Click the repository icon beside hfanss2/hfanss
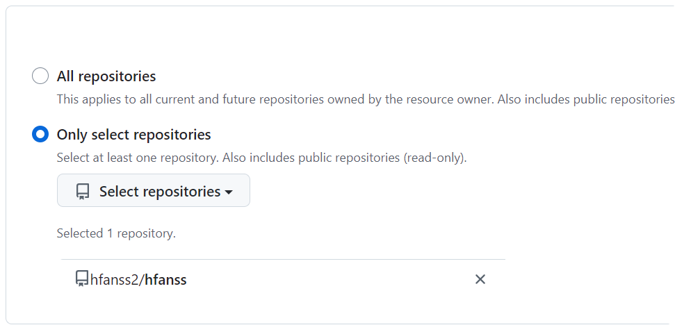675x325 pixels. [82, 279]
